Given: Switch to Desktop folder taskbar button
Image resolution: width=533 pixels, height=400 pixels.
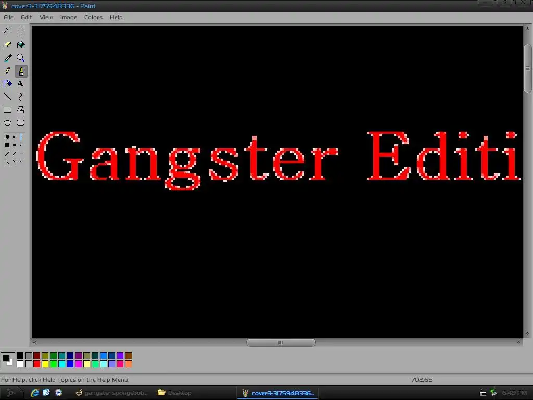Looking at the screenshot, I should (x=175, y=393).
